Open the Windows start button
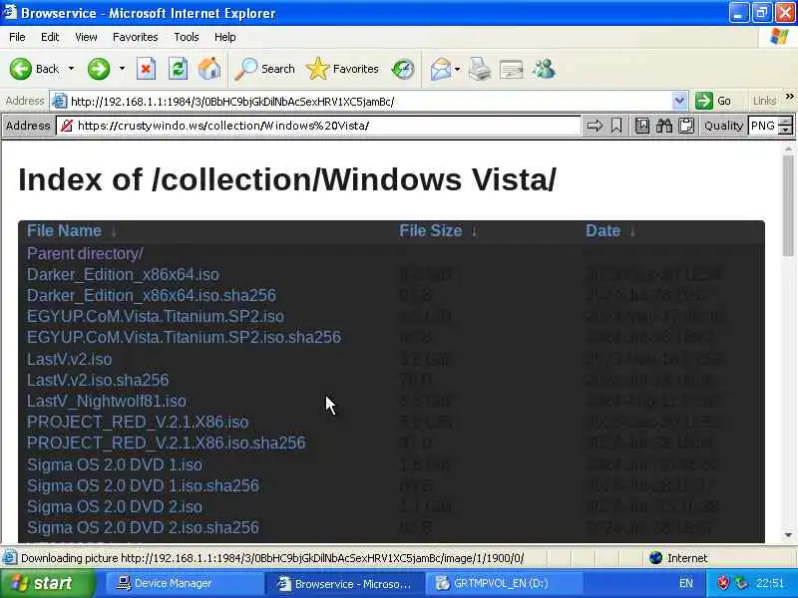The image size is (798, 598). pyautogui.click(x=47, y=583)
